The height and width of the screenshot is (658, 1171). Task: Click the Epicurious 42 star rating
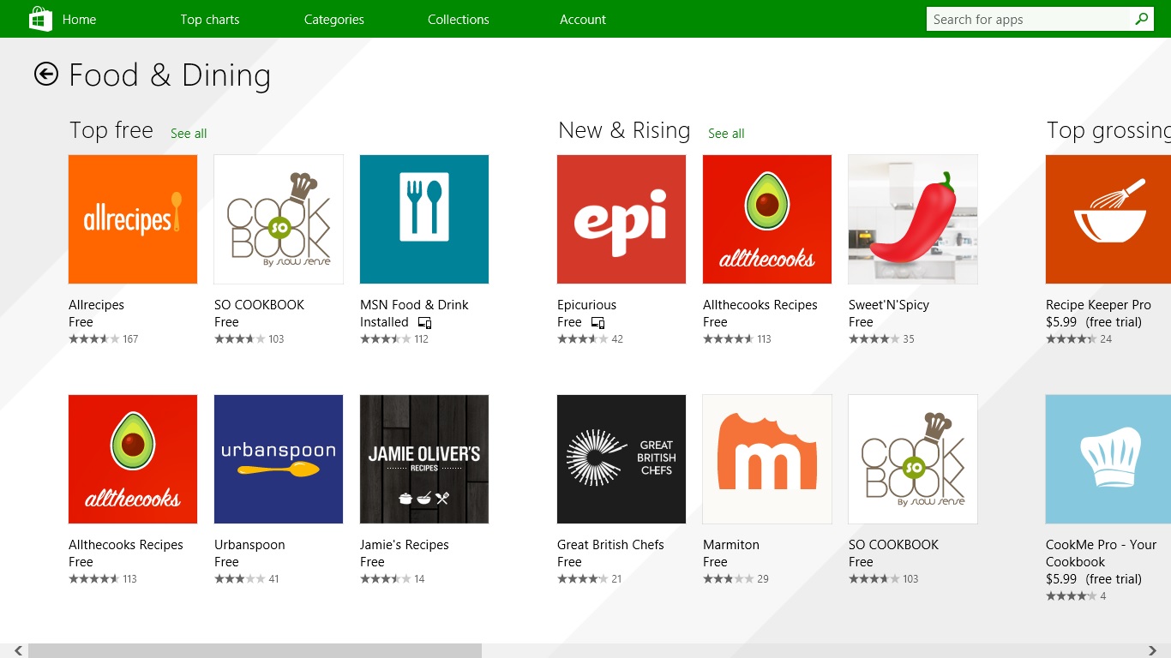590,339
